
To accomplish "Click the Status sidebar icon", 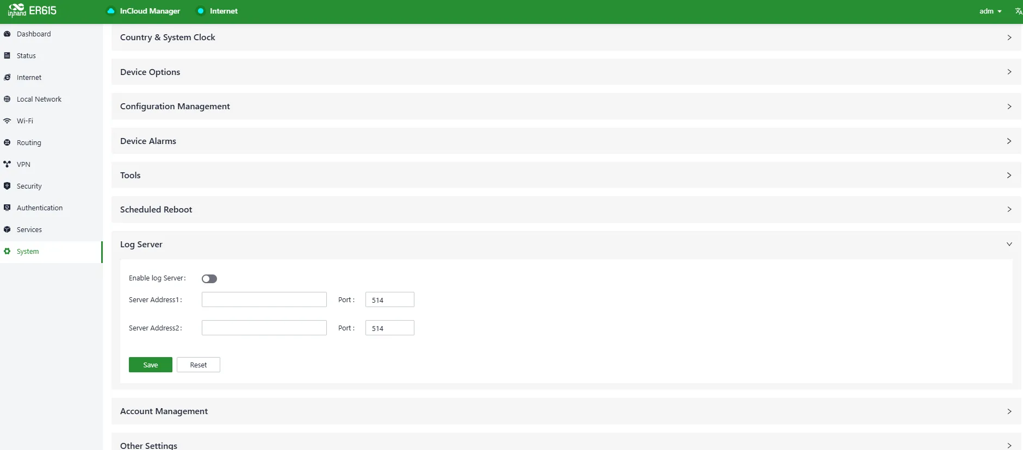I will coord(7,55).
